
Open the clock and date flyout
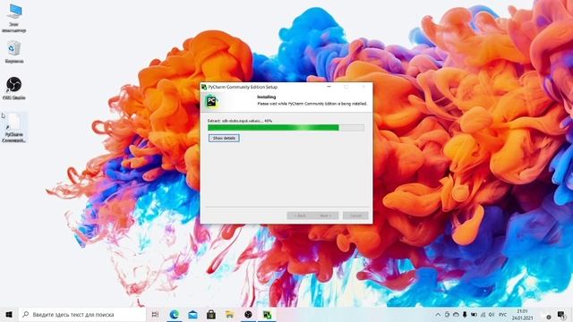[x=522, y=314]
